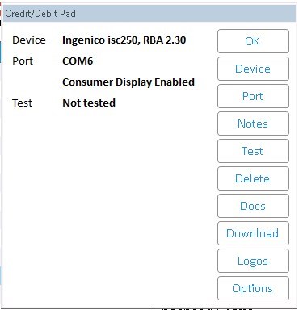
Task: Open the Device selection button
Action: click(253, 69)
